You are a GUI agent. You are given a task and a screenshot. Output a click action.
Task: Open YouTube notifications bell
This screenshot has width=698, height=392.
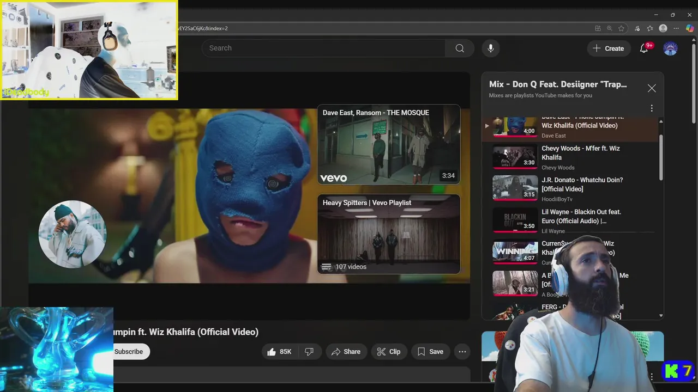pyautogui.click(x=643, y=48)
